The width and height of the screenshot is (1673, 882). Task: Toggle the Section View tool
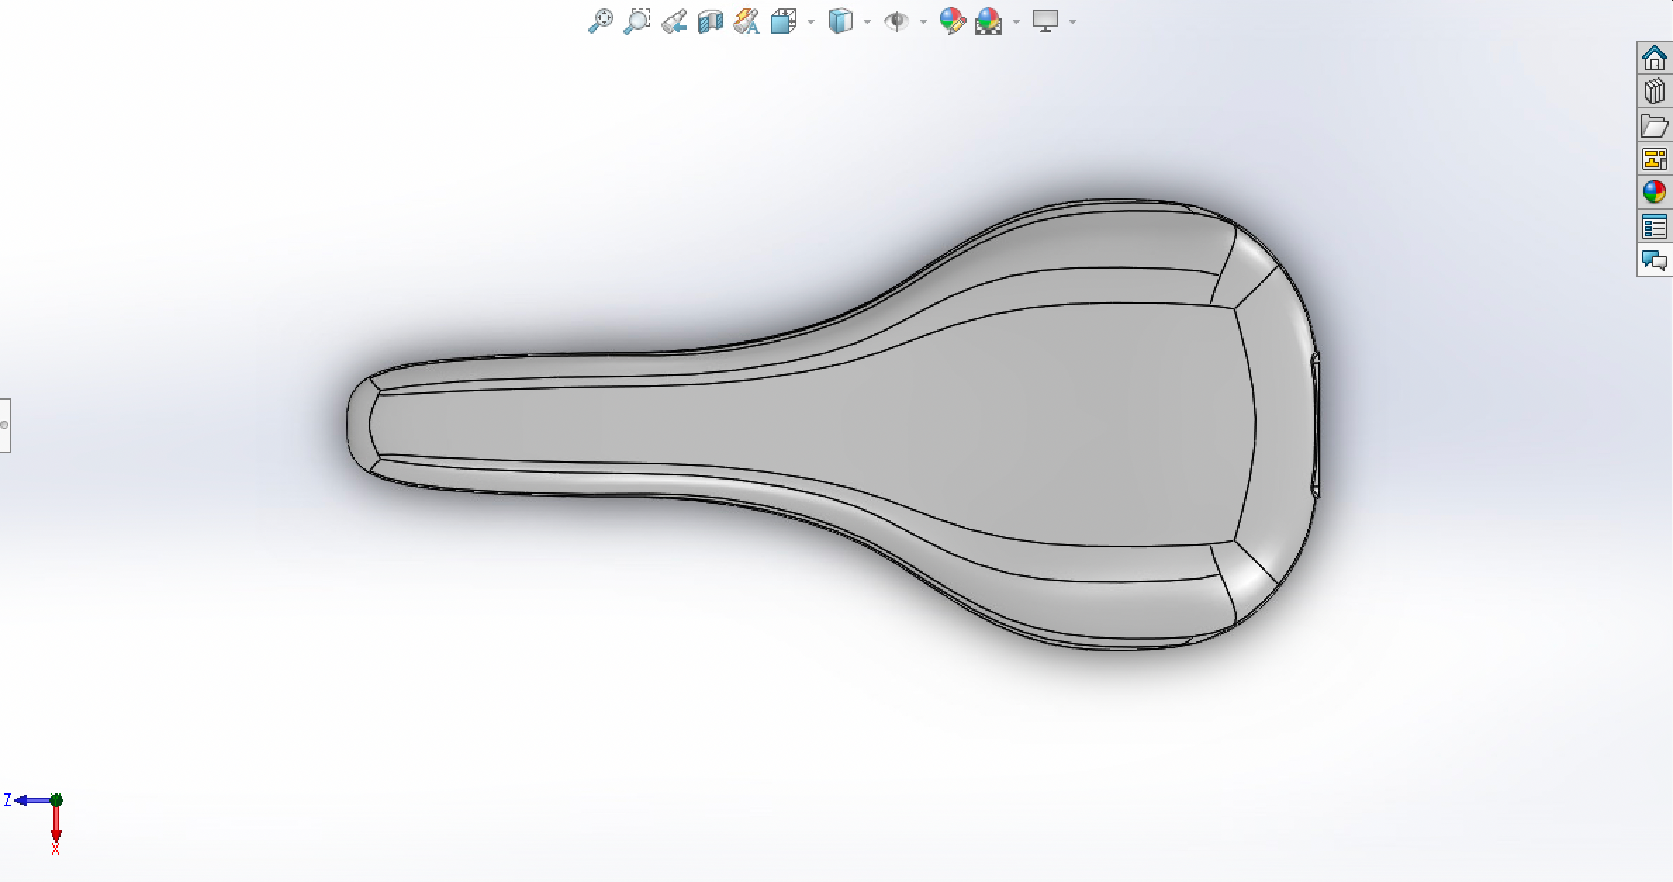click(x=711, y=21)
